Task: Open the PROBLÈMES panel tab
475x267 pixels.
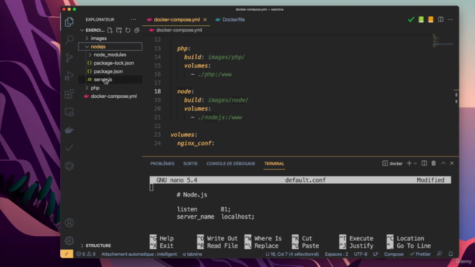Action: [162, 163]
